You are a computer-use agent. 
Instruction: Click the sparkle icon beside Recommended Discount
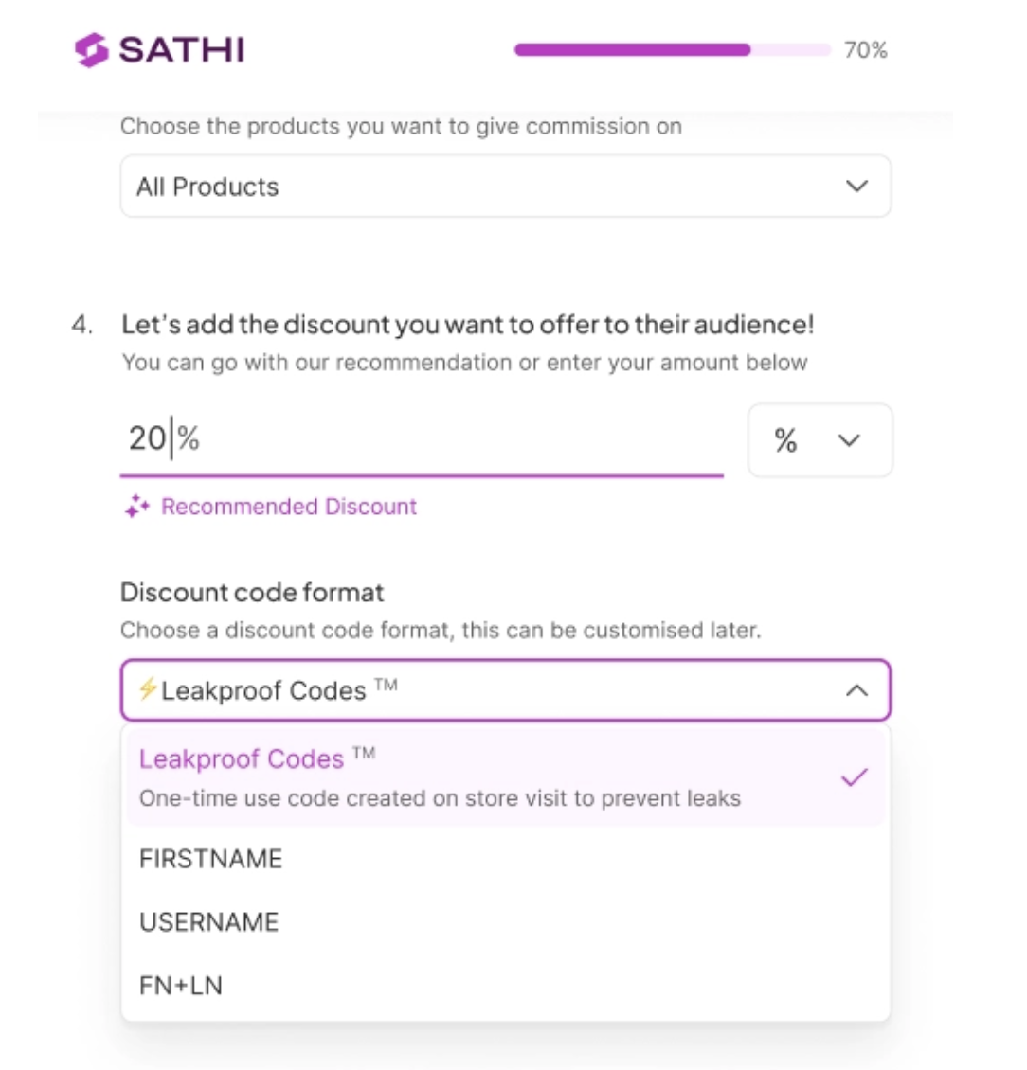(137, 508)
